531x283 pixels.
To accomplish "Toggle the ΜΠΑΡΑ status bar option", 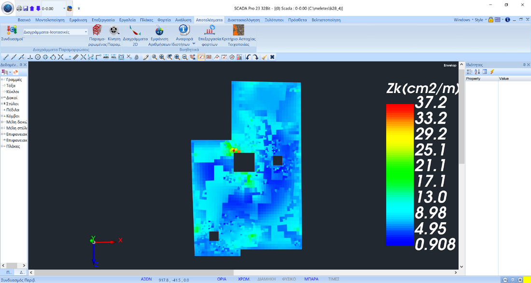I will coord(311,279).
